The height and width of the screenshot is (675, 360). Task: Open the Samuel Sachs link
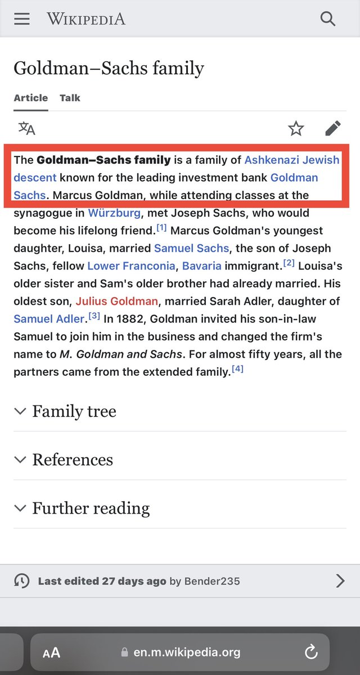191,248
